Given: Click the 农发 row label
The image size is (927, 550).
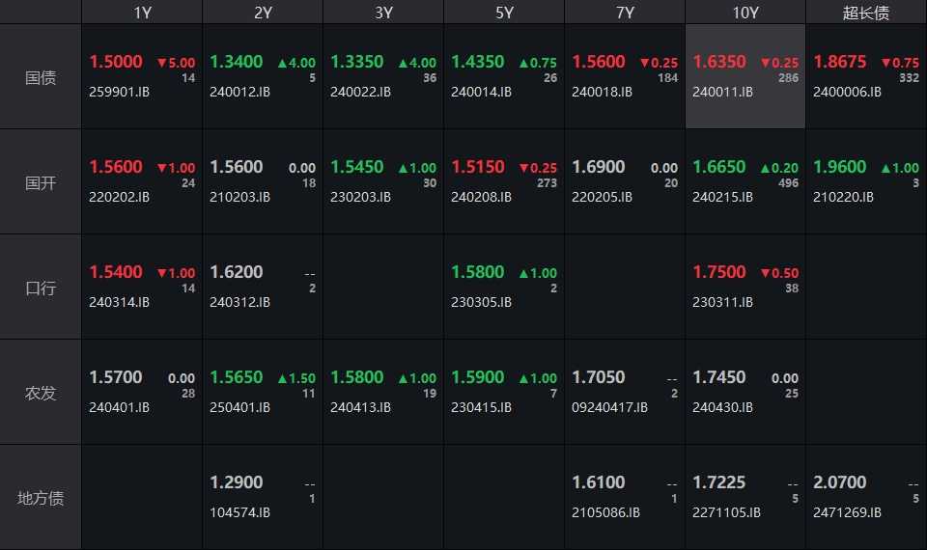Looking at the screenshot, I should coord(41,393).
